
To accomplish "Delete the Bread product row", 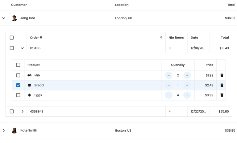I will tap(222, 85).
